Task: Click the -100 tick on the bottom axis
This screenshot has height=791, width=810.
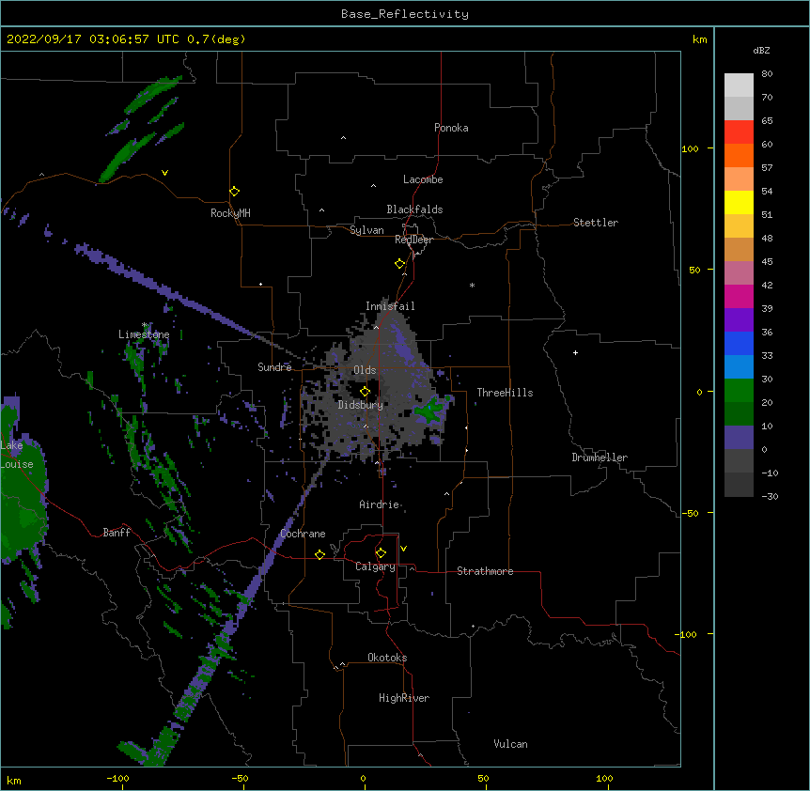Action: [117, 778]
